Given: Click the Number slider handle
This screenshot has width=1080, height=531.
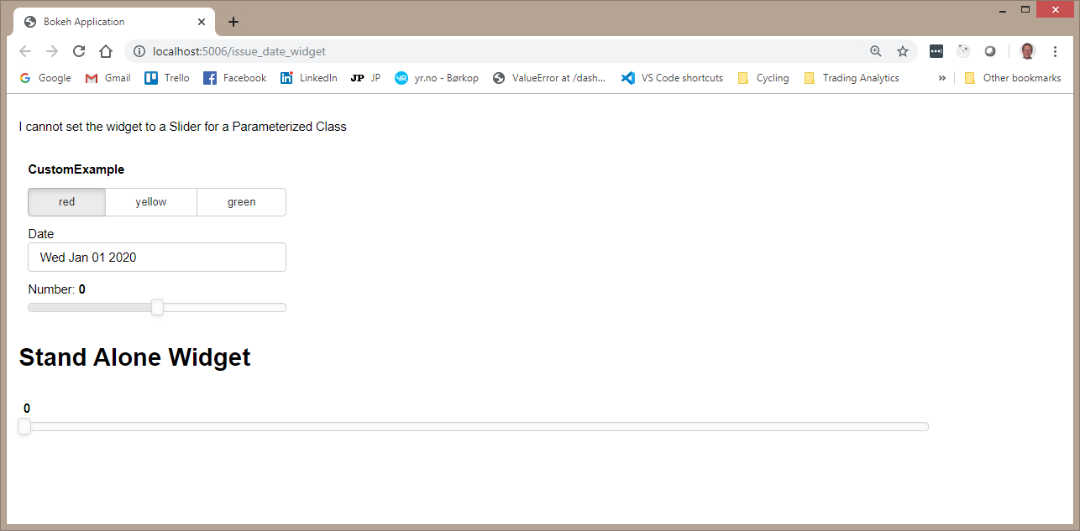Looking at the screenshot, I should point(157,307).
